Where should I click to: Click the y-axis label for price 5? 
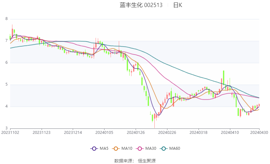6,85
